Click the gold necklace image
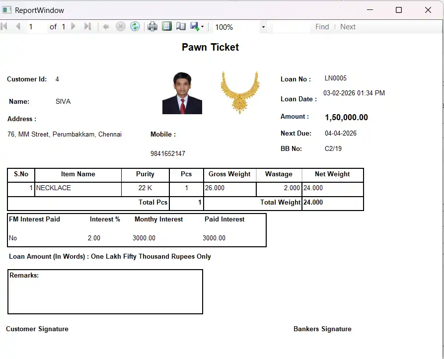This screenshot has height=359, width=444. 240,92
